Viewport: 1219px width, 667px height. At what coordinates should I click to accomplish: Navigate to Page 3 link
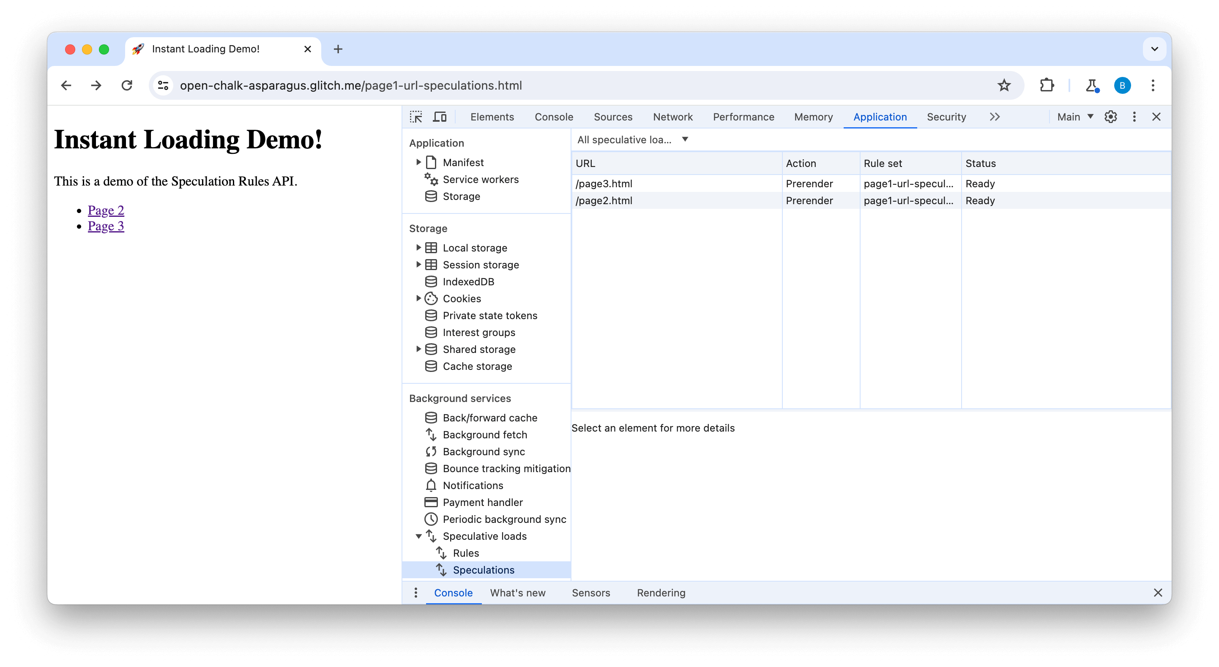106,226
